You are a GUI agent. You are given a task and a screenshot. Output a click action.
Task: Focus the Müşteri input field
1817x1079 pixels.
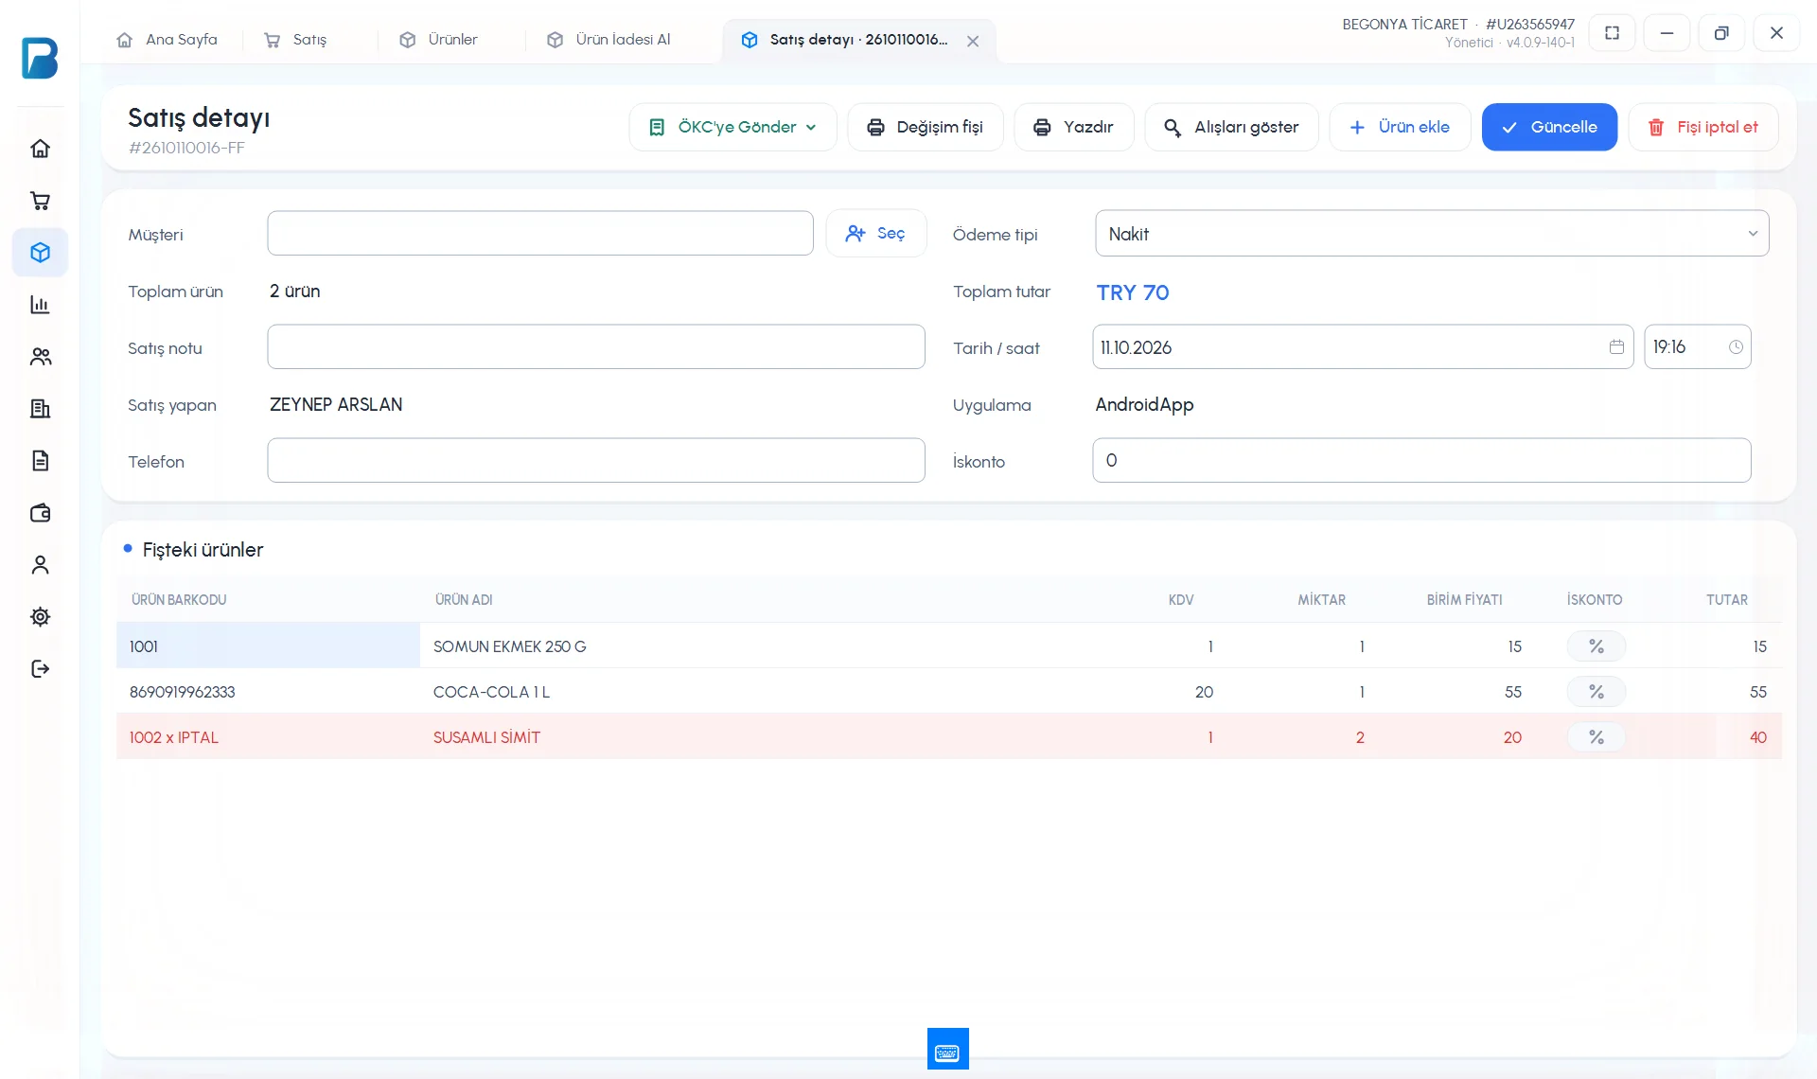pyautogui.click(x=540, y=233)
